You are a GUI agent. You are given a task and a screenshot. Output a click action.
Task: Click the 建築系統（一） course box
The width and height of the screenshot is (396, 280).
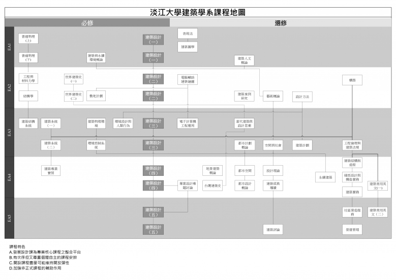coord(51,123)
